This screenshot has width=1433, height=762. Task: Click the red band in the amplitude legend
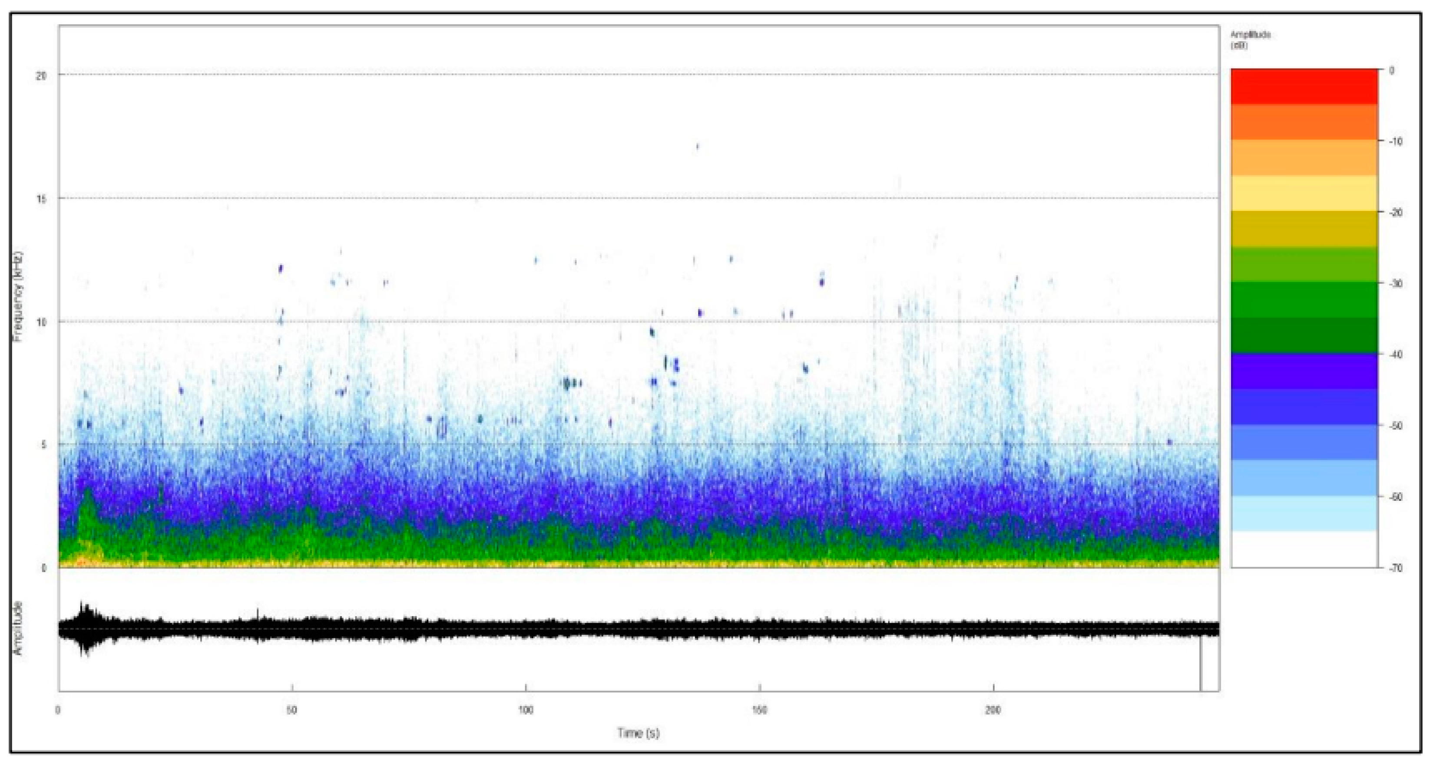pyautogui.click(x=1304, y=86)
